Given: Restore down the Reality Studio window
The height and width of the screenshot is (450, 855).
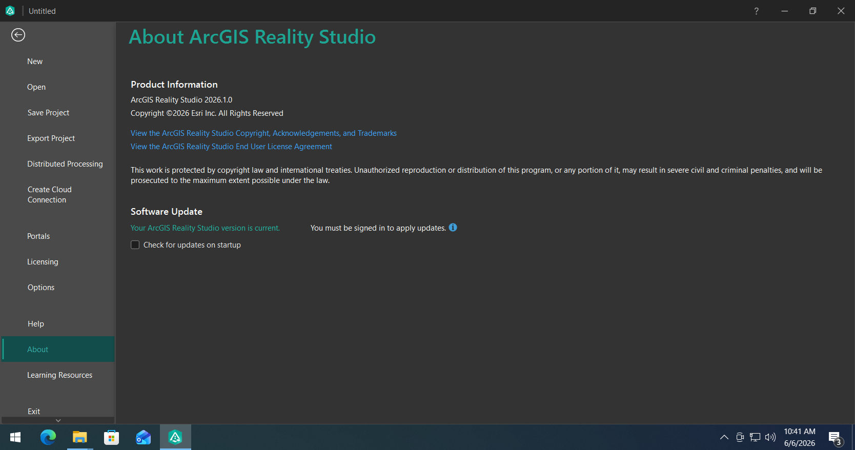Looking at the screenshot, I should tap(812, 11).
